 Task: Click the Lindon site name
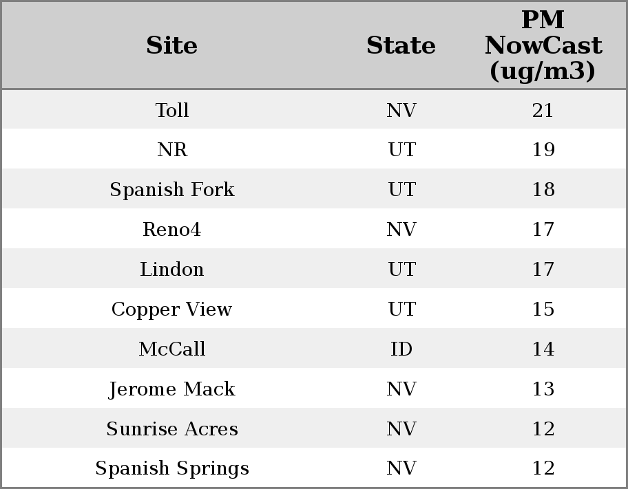tap(172, 270)
